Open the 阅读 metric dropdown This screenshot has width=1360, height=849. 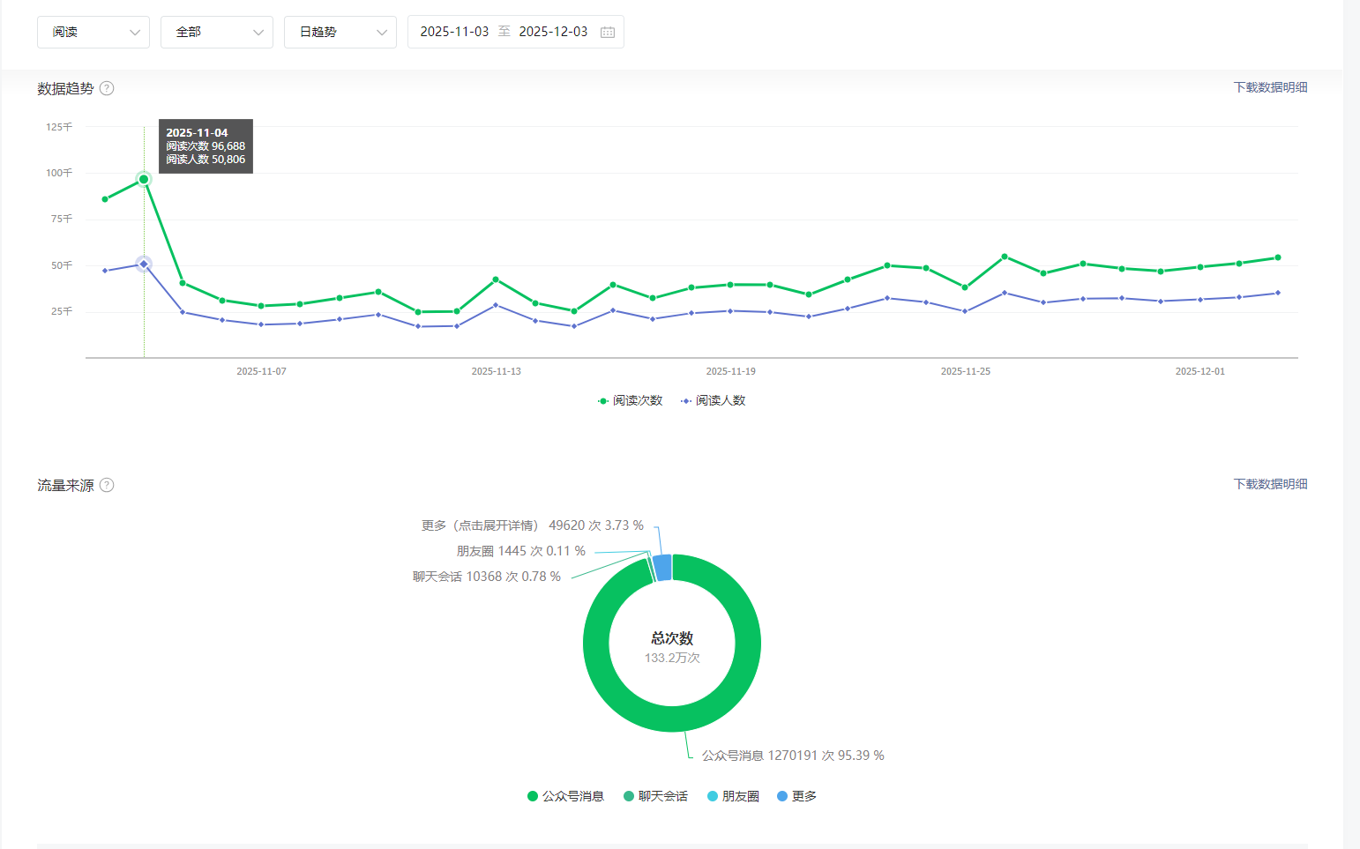point(93,32)
